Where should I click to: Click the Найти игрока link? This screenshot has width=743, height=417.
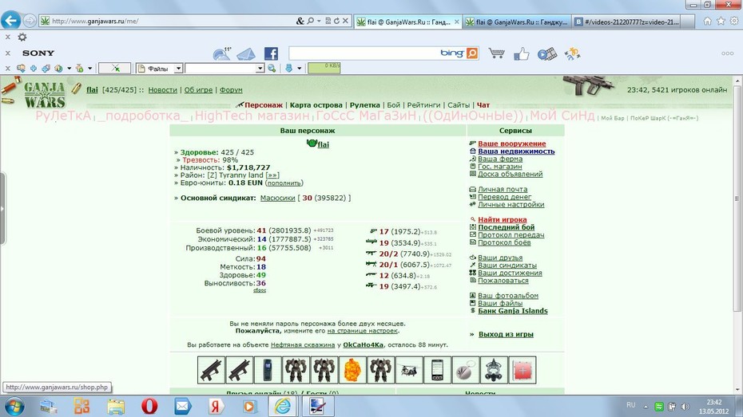click(x=503, y=219)
